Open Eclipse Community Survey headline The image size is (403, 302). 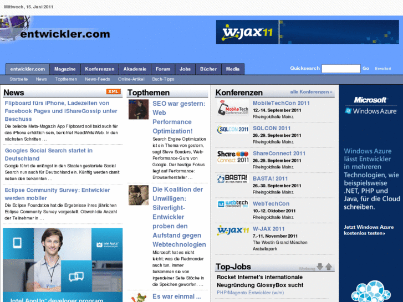tap(57, 194)
